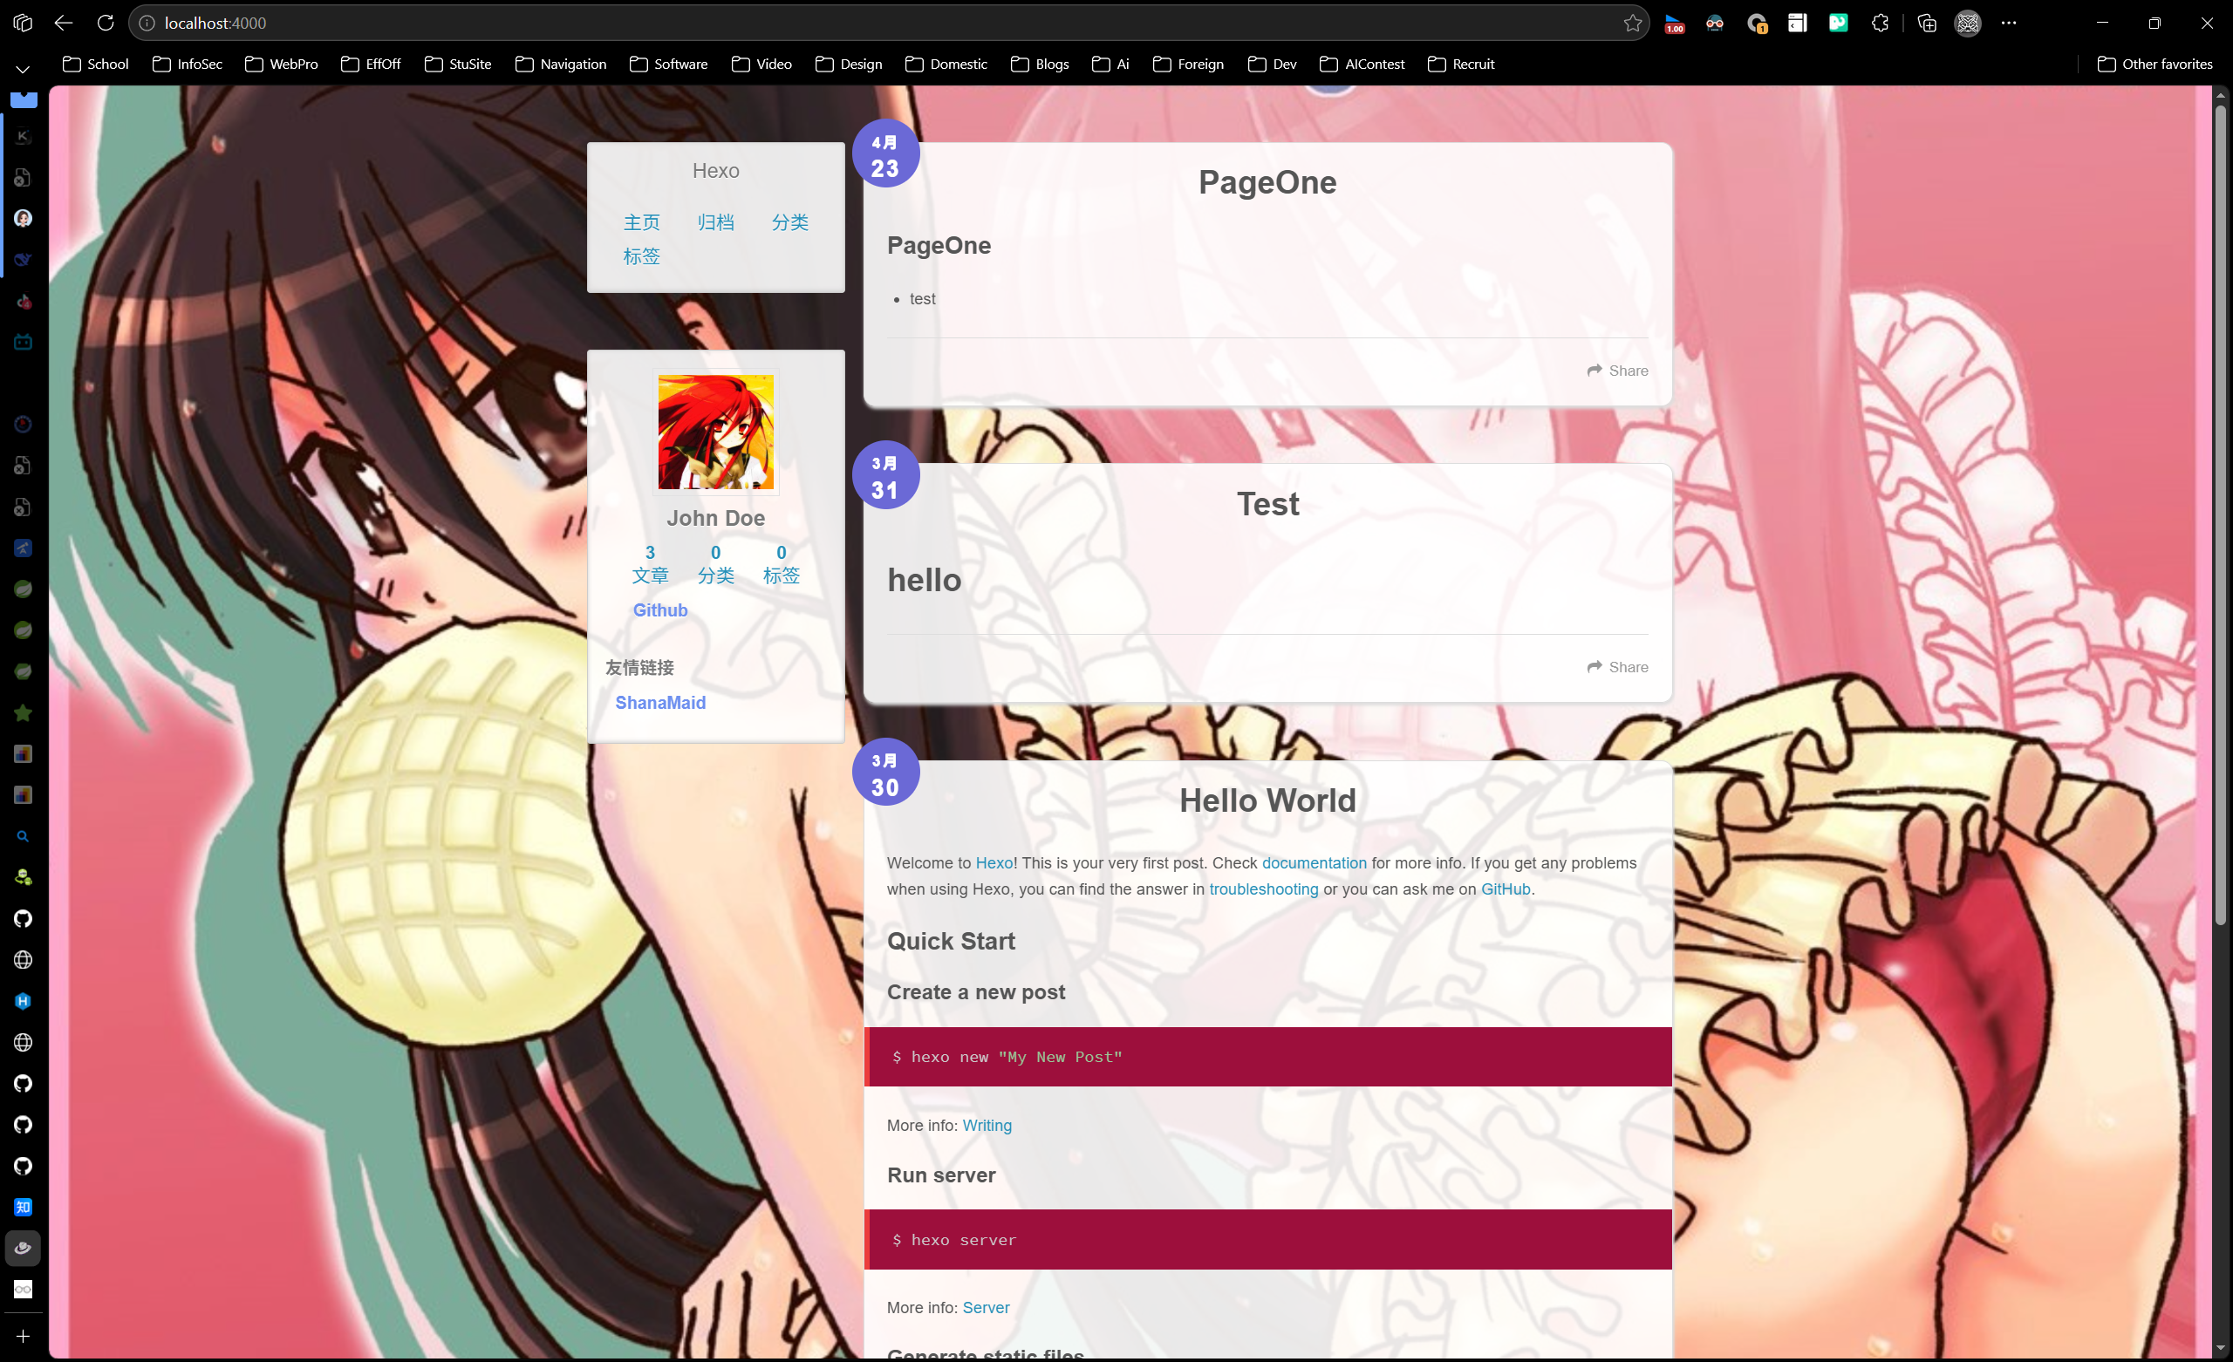Refresh the localhost page
The height and width of the screenshot is (1362, 2233).
pos(106,23)
